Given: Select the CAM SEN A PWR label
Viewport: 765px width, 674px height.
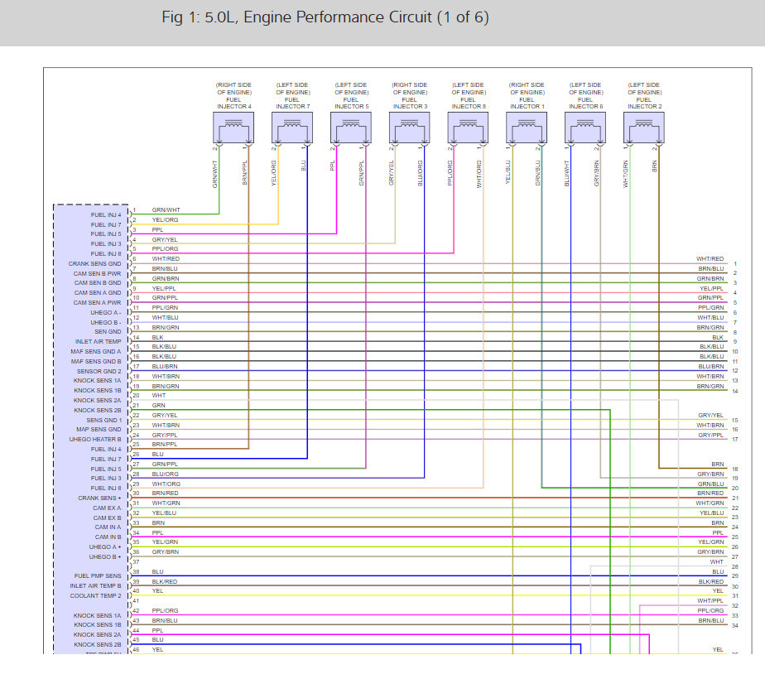Looking at the screenshot, I should tap(97, 302).
